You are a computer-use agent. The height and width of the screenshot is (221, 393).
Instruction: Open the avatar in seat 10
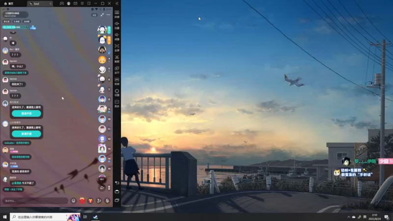pyautogui.click(x=102, y=119)
